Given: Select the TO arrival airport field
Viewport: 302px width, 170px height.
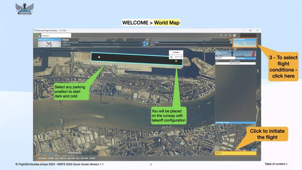Looking at the screenshot, I should tap(191, 42).
